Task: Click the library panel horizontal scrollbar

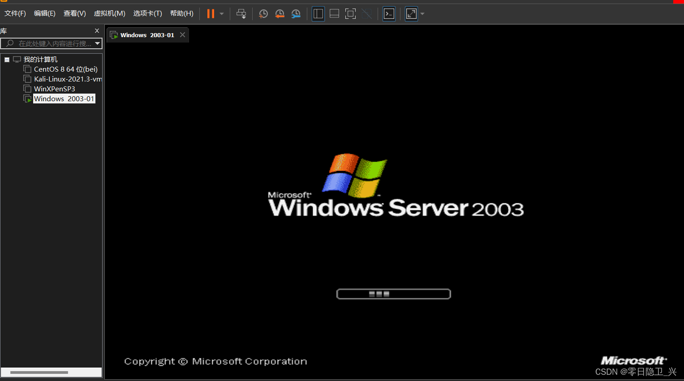Action: [39, 372]
